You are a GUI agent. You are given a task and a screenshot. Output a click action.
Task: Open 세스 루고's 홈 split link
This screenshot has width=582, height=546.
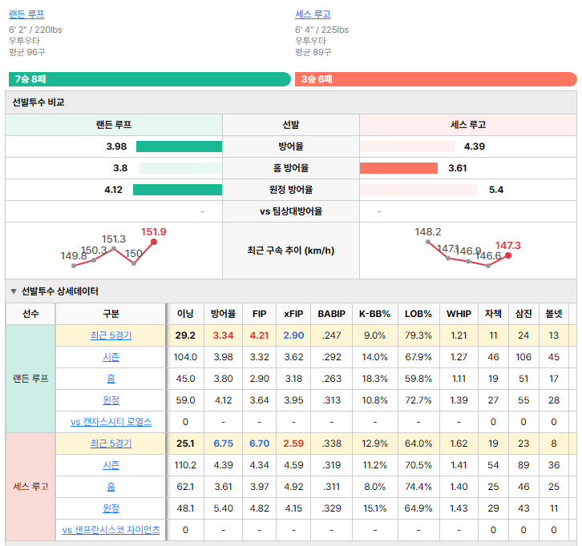111,486
